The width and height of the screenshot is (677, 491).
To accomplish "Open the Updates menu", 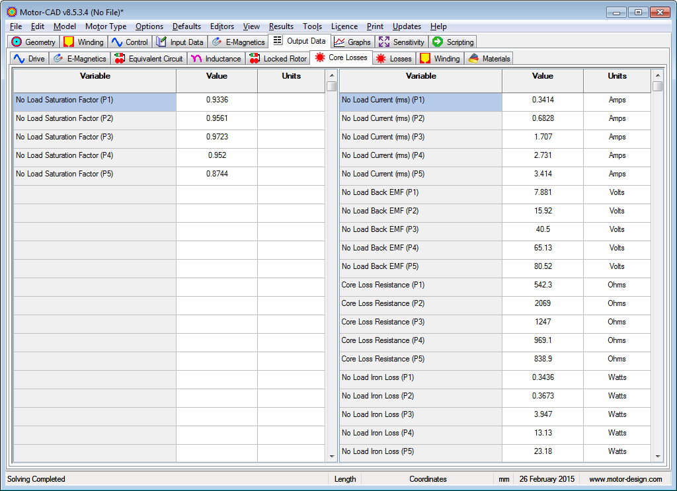I will (407, 26).
